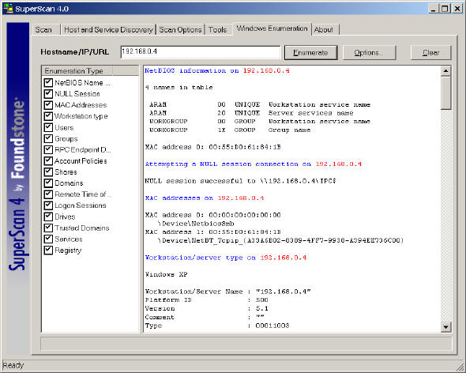The height and width of the screenshot is (373, 466).
Task: Click the 'Version : 5.1' result line
Action: point(207,308)
